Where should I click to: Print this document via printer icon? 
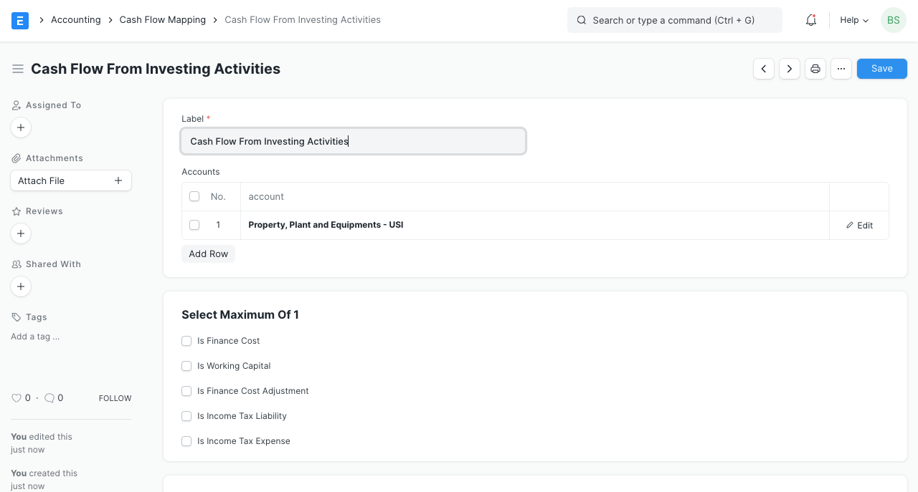[815, 69]
